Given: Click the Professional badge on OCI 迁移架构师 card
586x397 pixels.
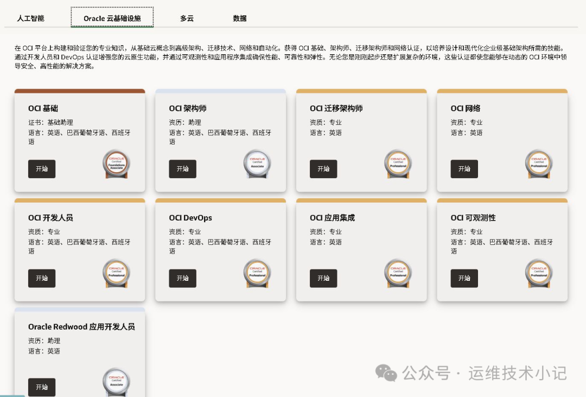Looking at the screenshot, I should tap(398, 164).
